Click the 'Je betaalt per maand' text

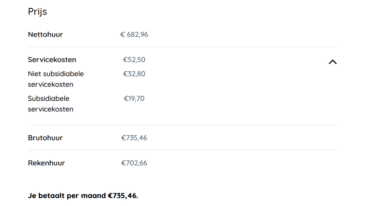coord(67,196)
